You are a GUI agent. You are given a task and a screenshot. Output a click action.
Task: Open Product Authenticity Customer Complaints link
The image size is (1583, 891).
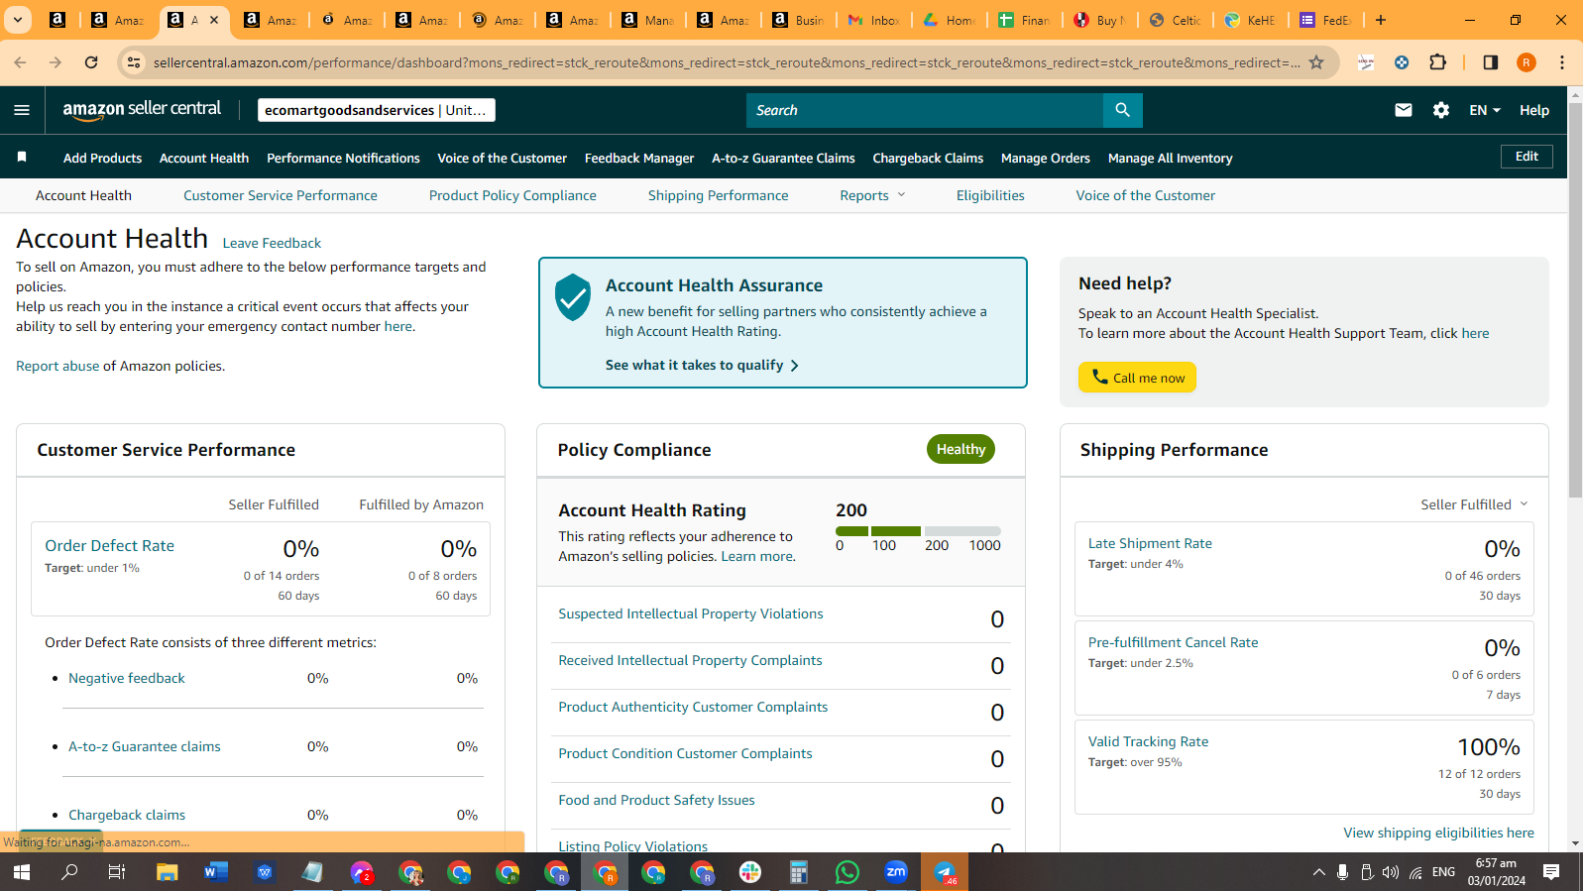(693, 707)
